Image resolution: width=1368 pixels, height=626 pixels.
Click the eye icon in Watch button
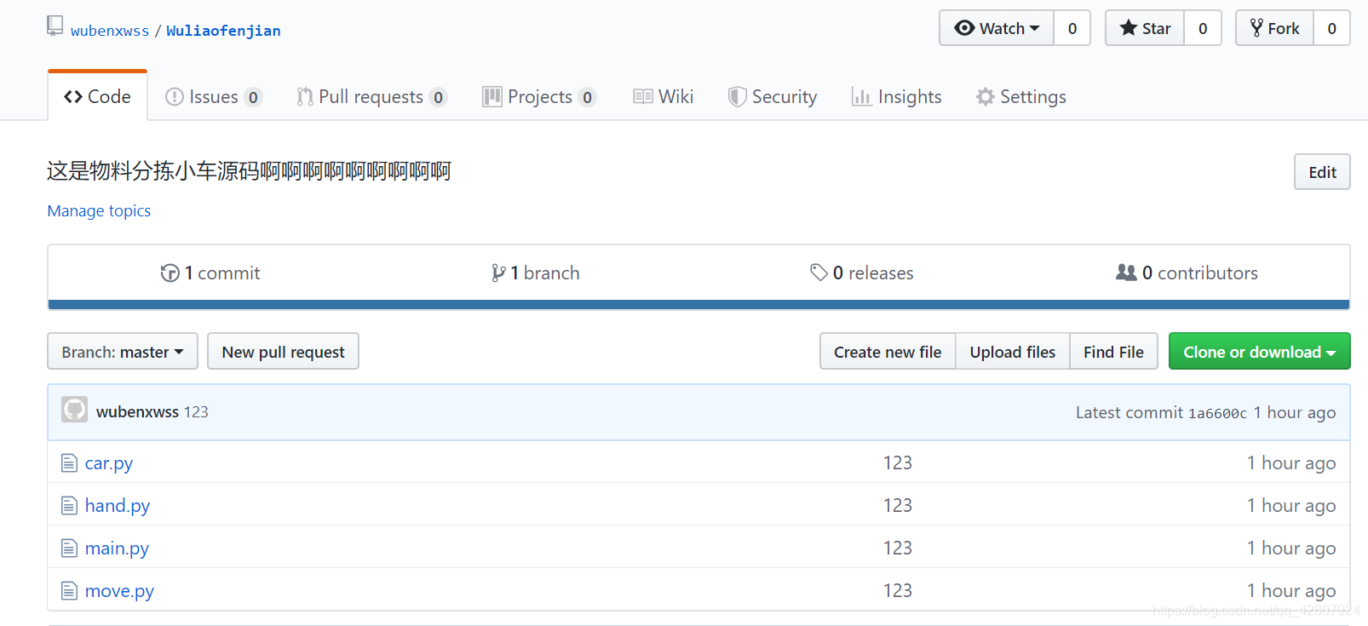click(x=964, y=28)
